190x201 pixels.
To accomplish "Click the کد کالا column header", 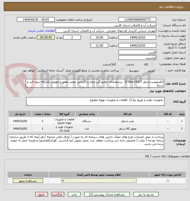I will (168, 114).
